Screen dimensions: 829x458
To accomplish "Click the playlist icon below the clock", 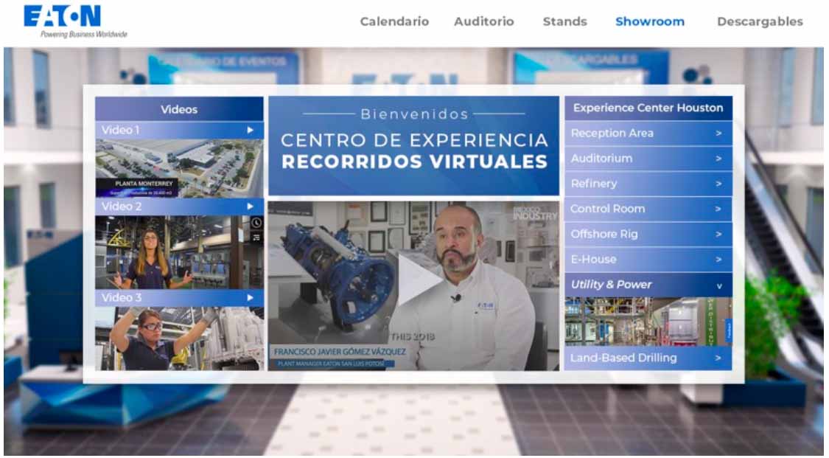I will click(x=256, y=237).
